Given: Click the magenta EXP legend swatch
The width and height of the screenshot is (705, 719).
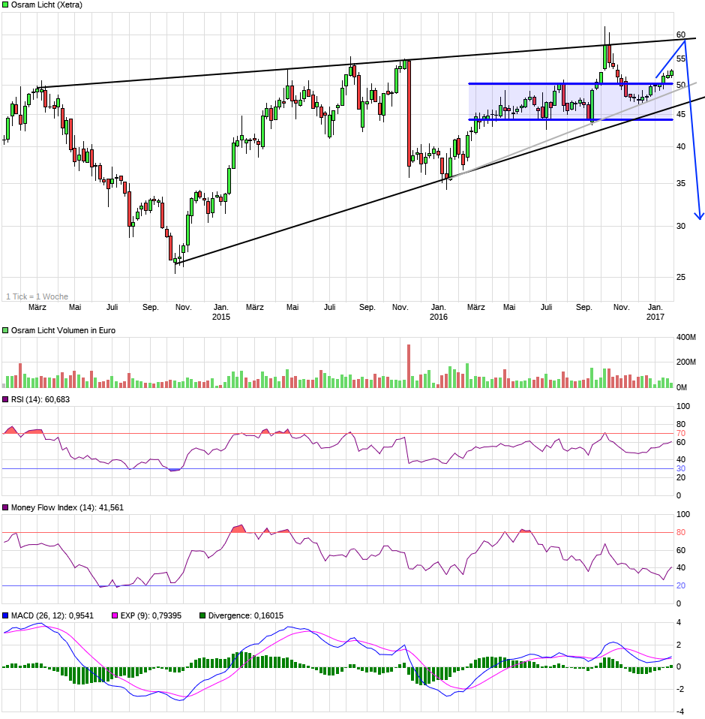Looking at the screenshot, I should click(115, 616).
